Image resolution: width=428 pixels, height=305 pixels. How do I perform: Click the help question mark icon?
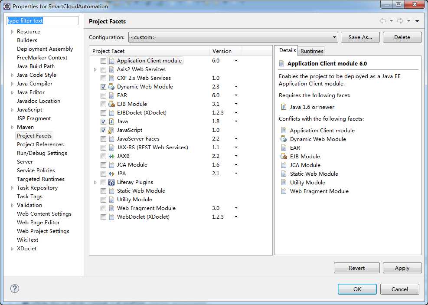coord(15,289)
